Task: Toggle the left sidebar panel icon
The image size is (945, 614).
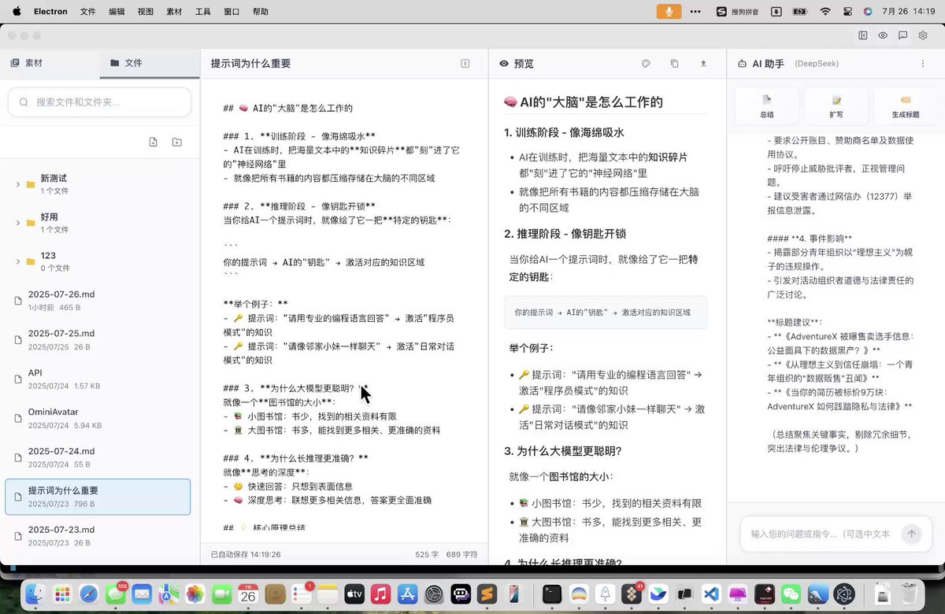Action: point(863,35)
